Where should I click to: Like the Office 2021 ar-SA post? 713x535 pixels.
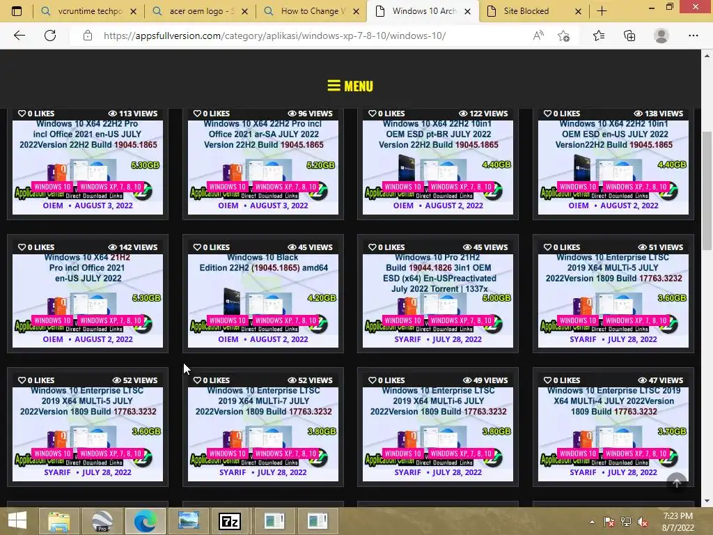(212, 114)
